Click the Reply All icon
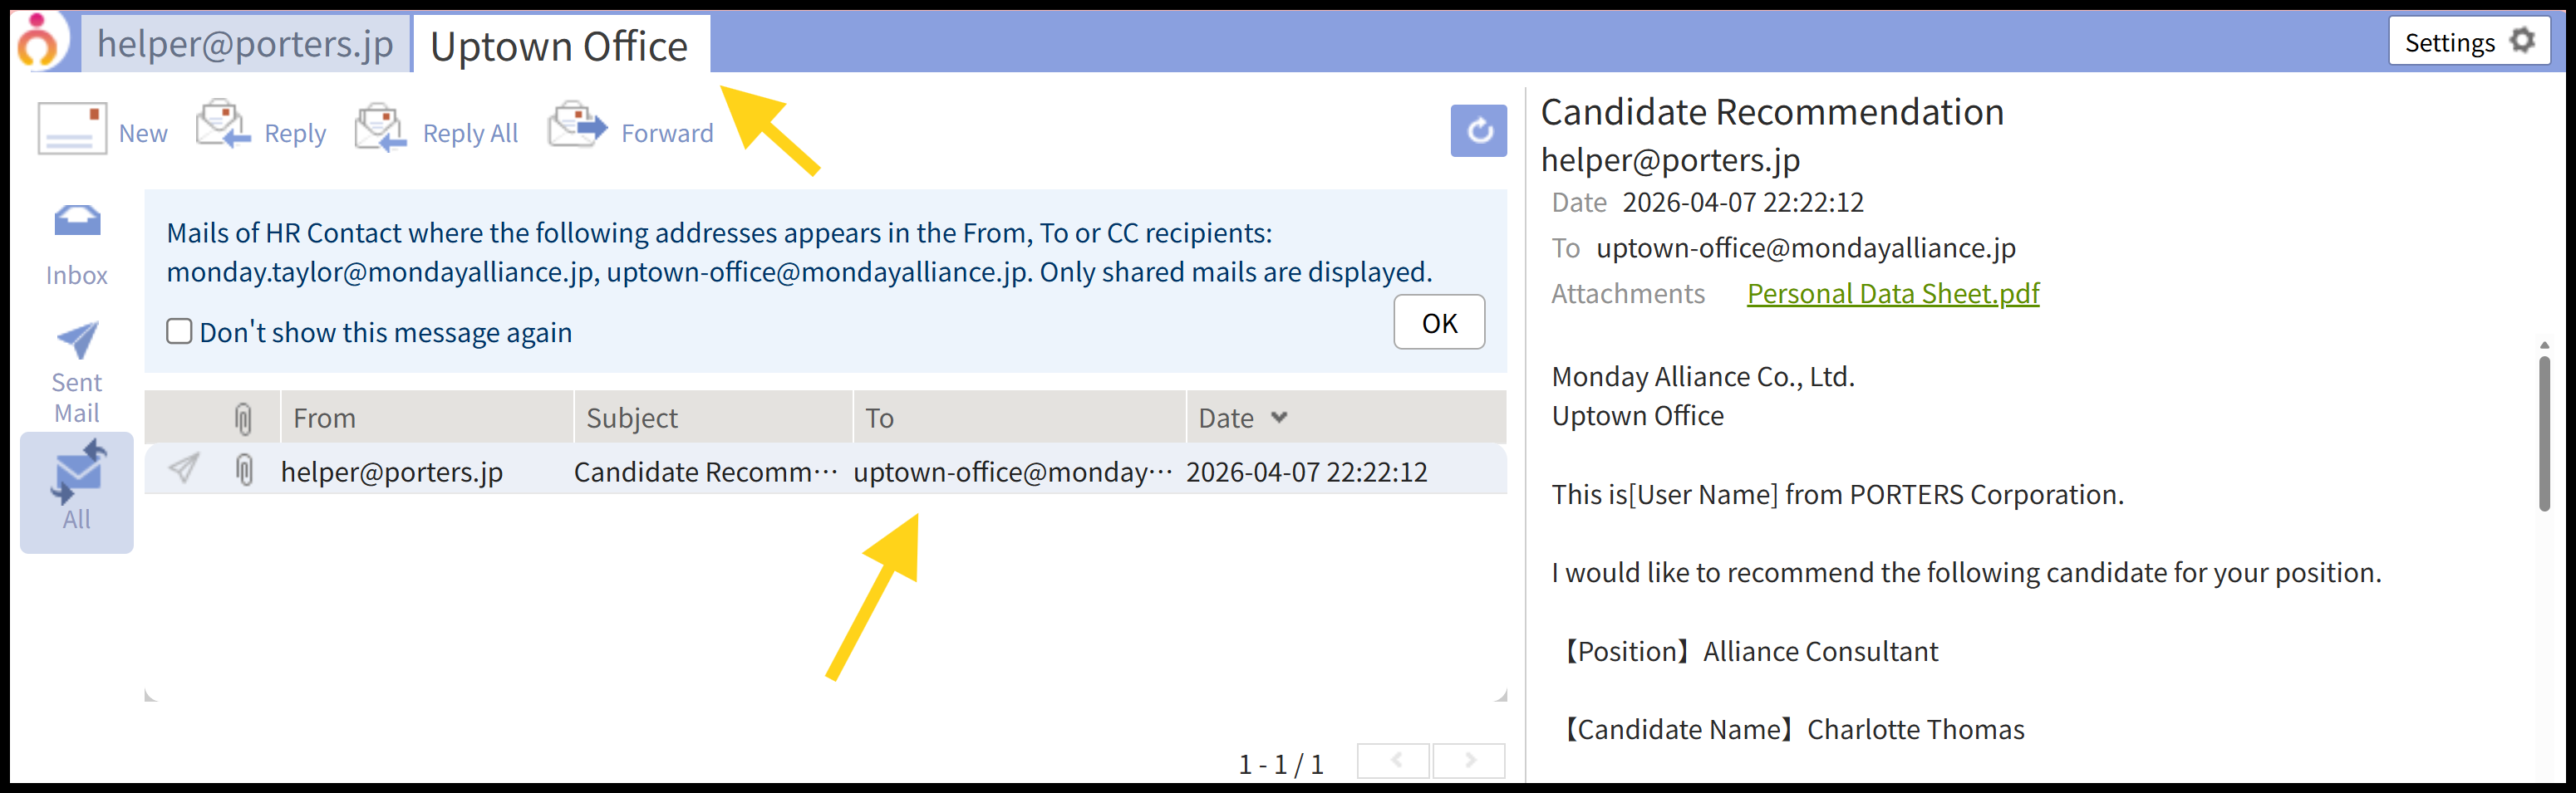 click(381, 128)
